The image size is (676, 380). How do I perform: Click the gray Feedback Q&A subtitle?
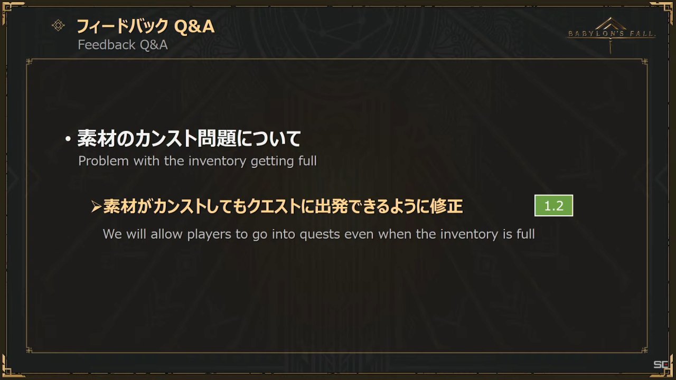[x=123, y=45]
